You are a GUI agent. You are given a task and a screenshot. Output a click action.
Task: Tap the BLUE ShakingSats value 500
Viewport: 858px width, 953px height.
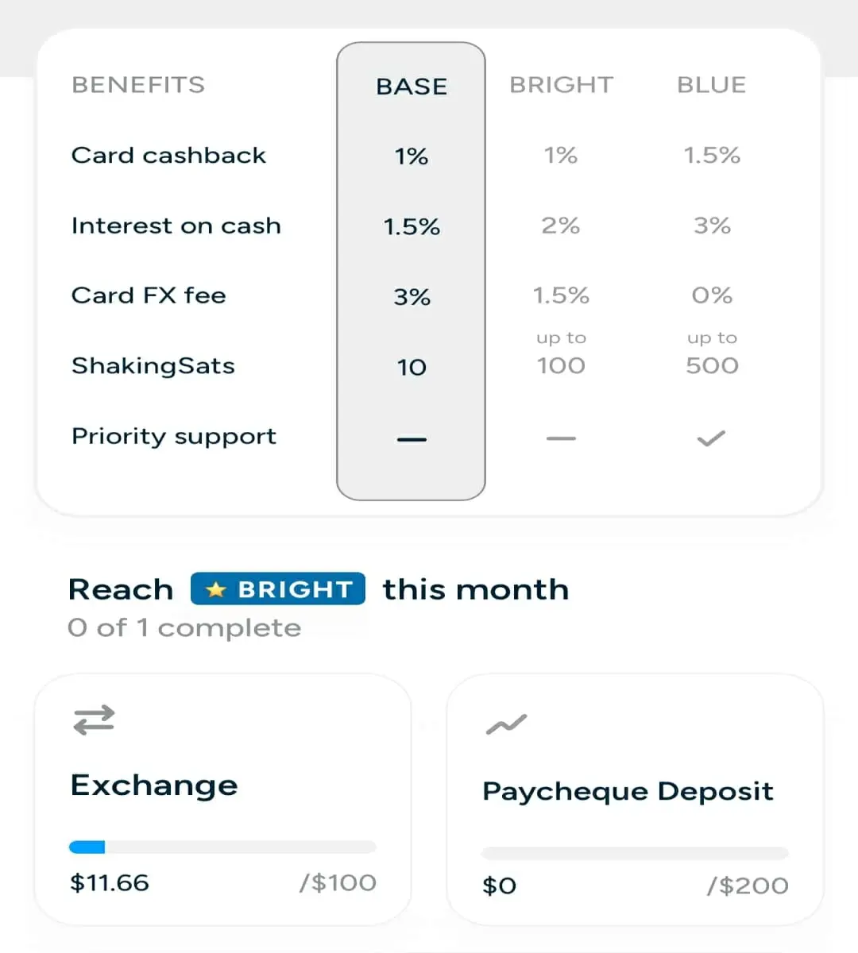click(x=712, y=365)
